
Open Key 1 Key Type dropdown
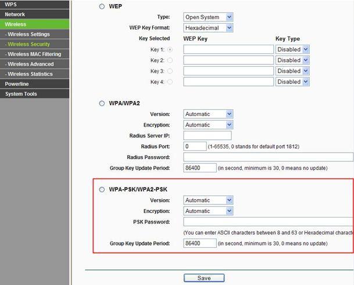coord(292,49)
